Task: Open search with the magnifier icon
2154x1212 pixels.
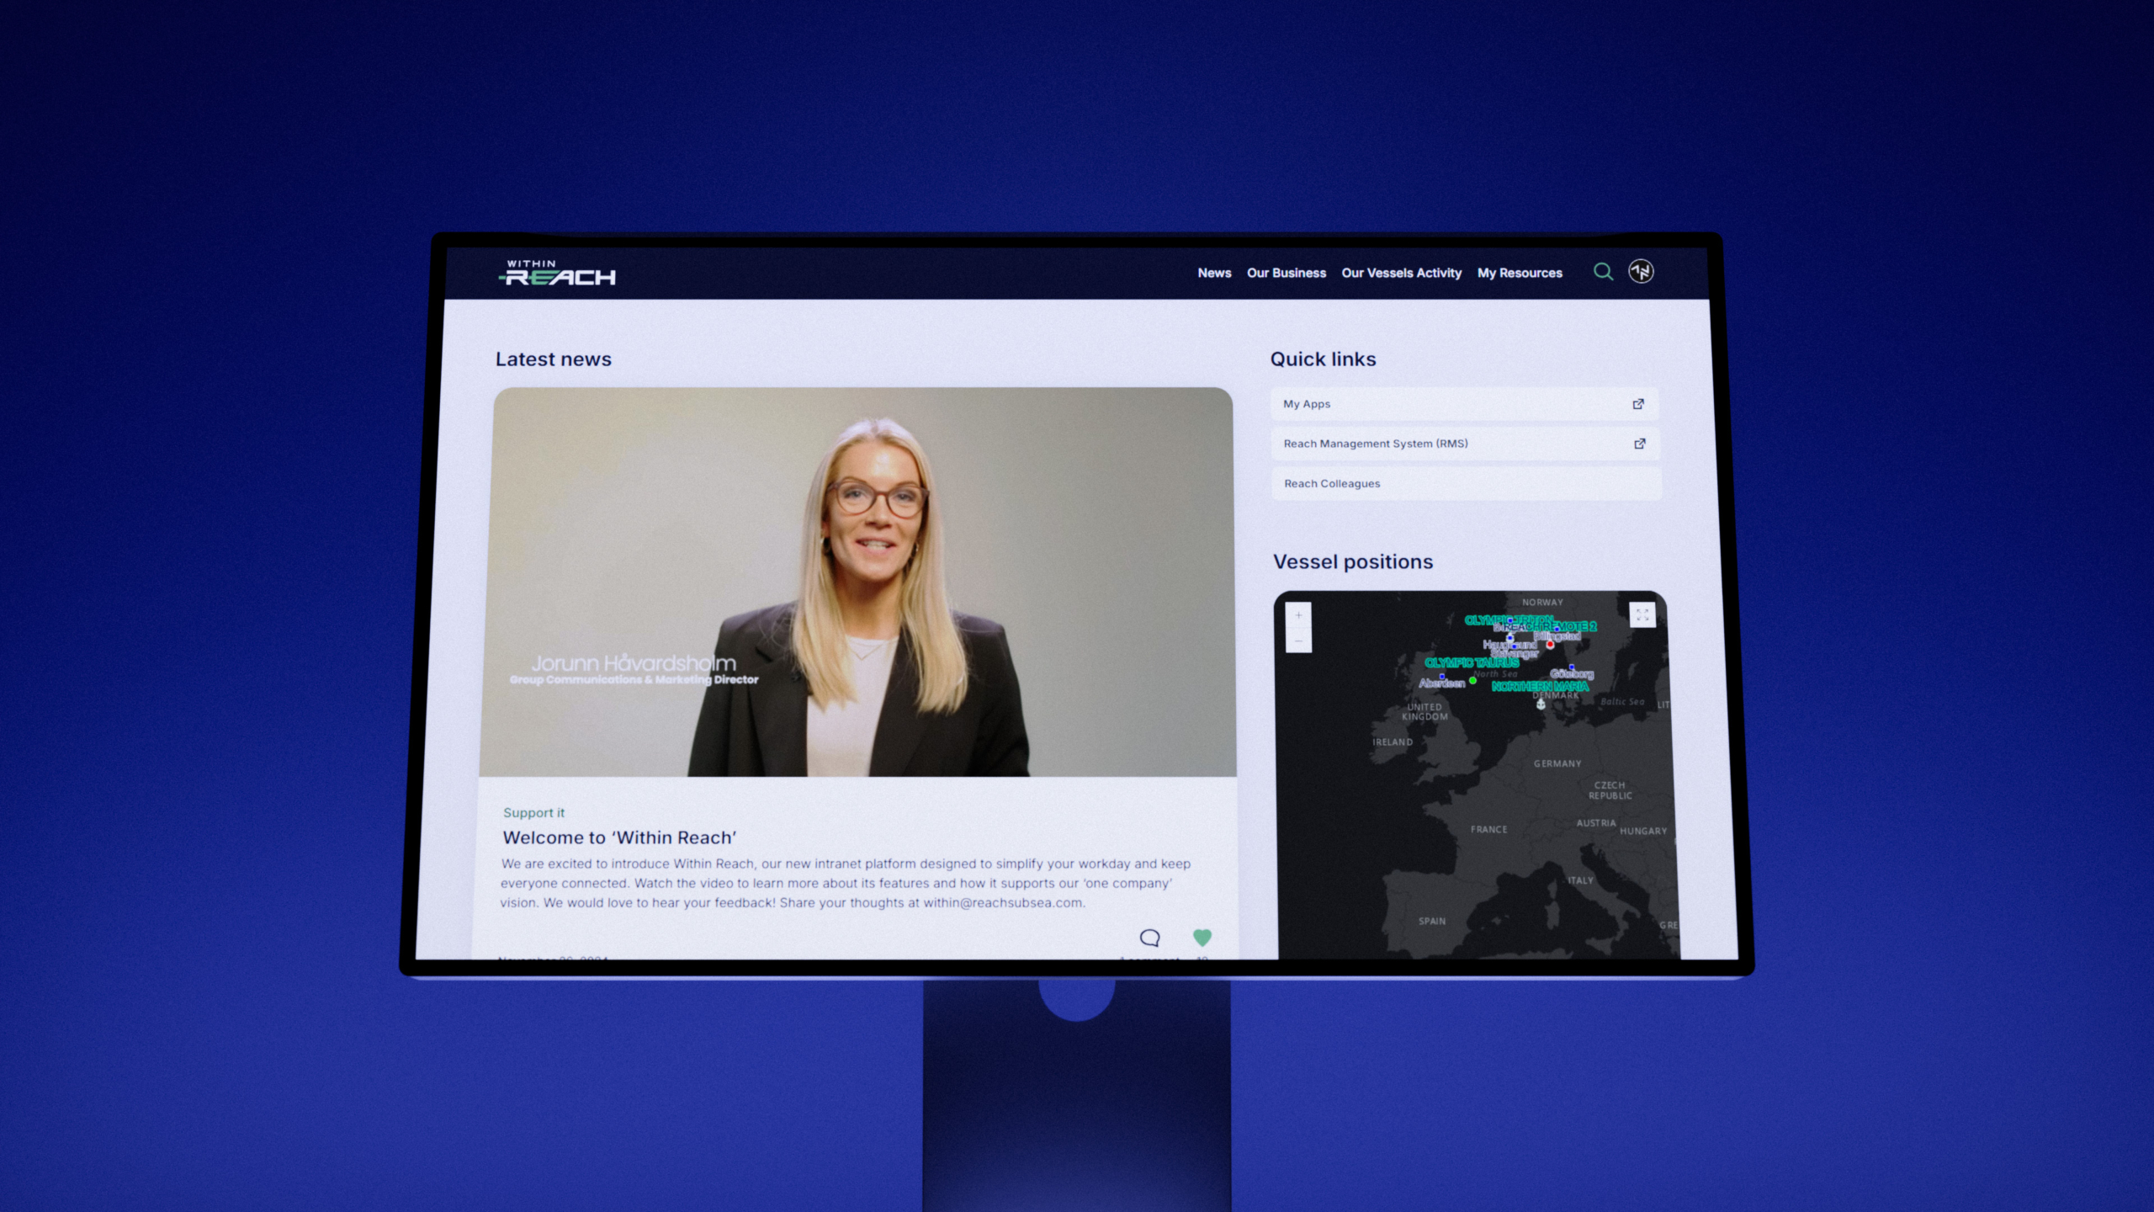Action: tap(1603, 272)
